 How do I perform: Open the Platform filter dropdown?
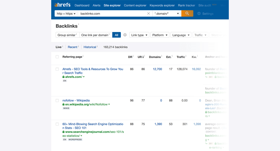[x=160, y=35]
